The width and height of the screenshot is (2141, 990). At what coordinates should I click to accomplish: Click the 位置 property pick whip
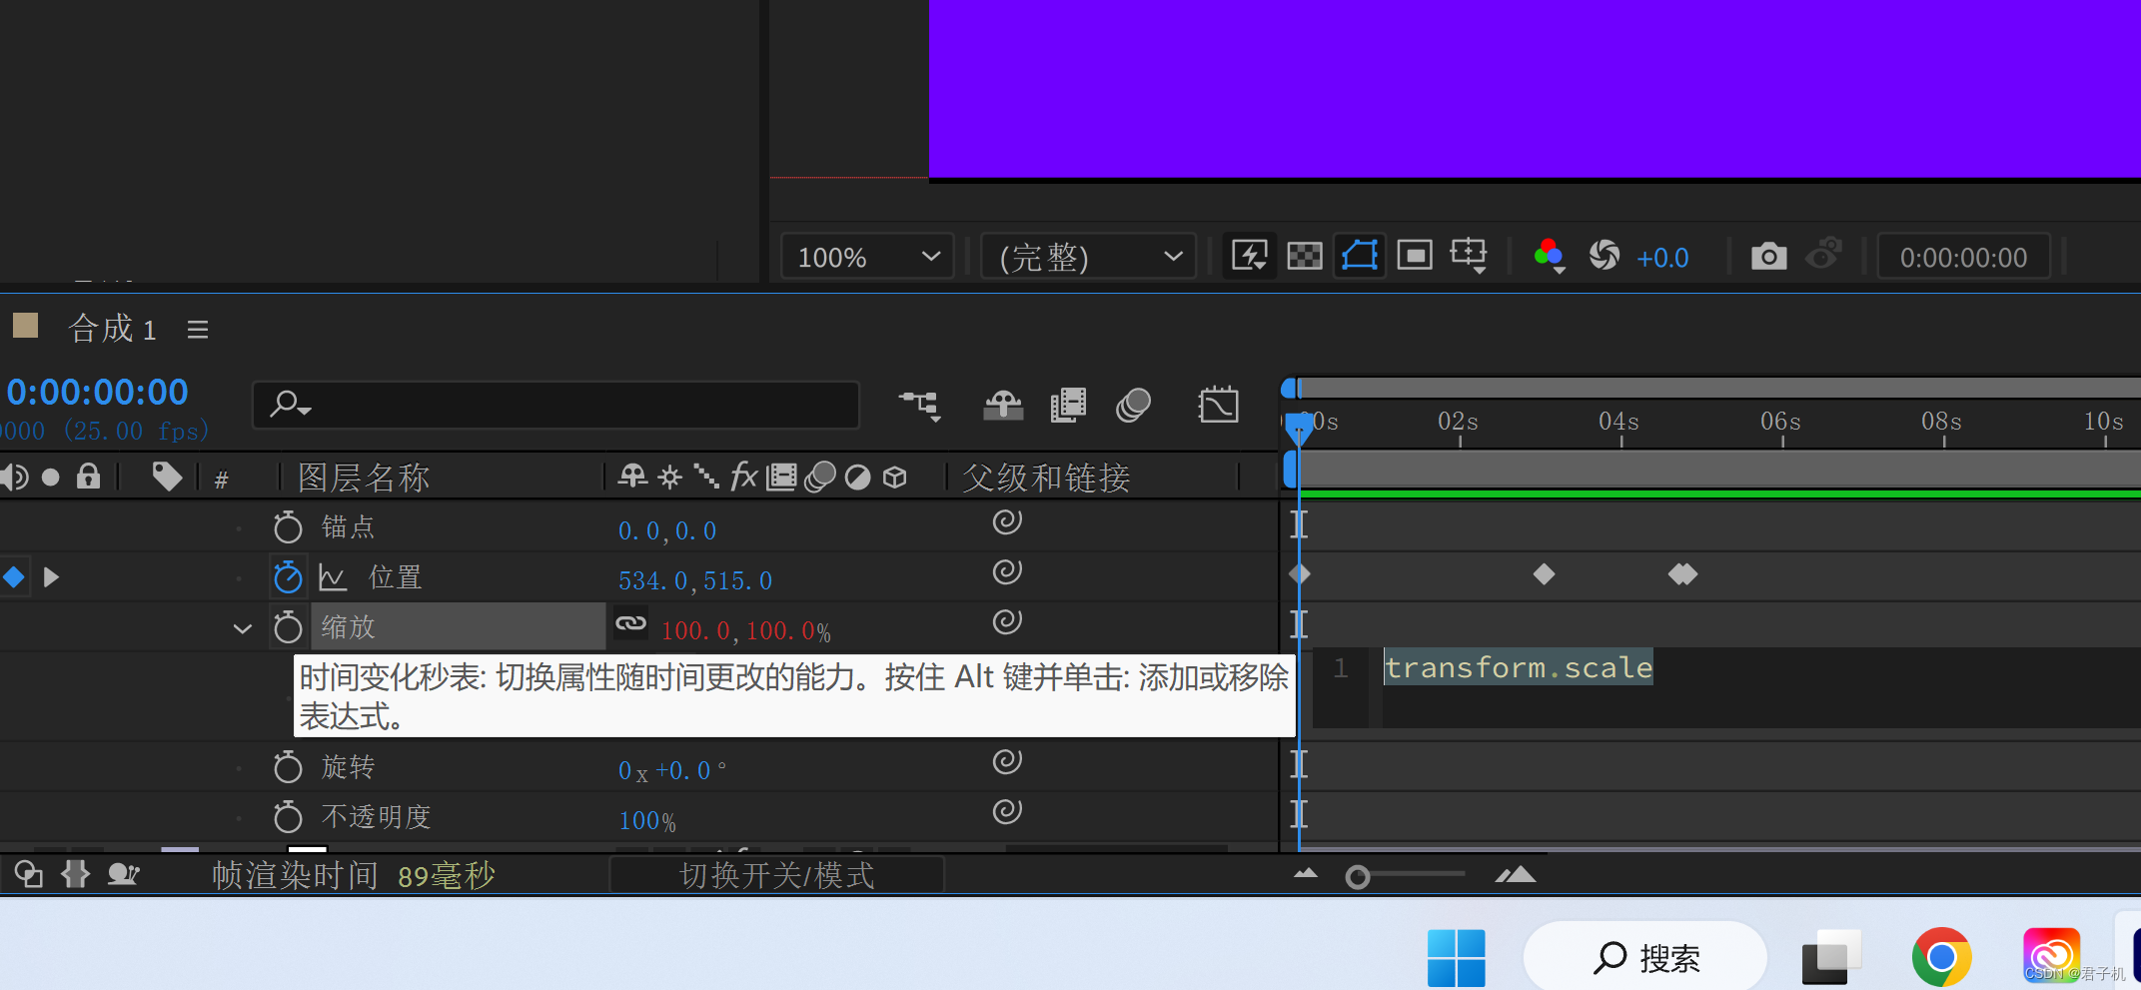point(1006,571)
